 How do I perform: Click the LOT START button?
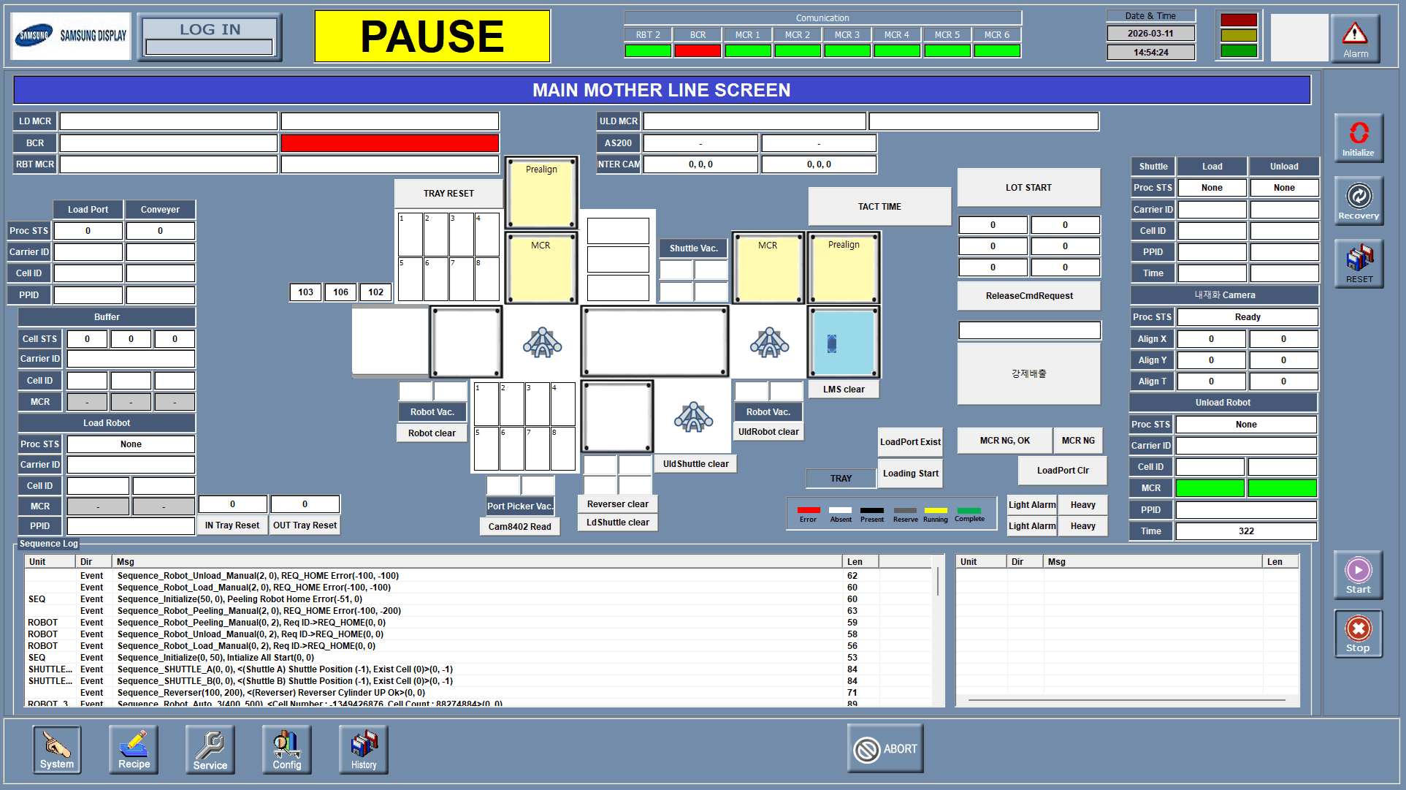coord(1028,188)
